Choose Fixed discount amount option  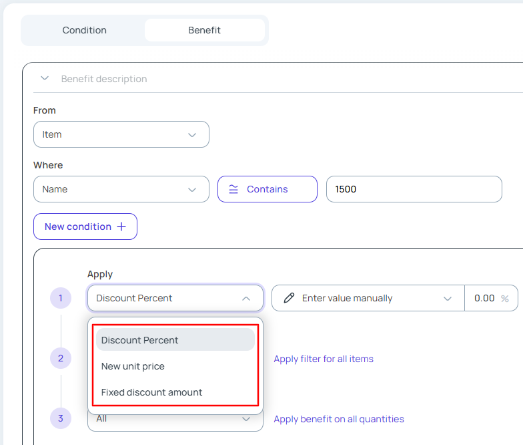pyautogui.click(x=151, y=392)
